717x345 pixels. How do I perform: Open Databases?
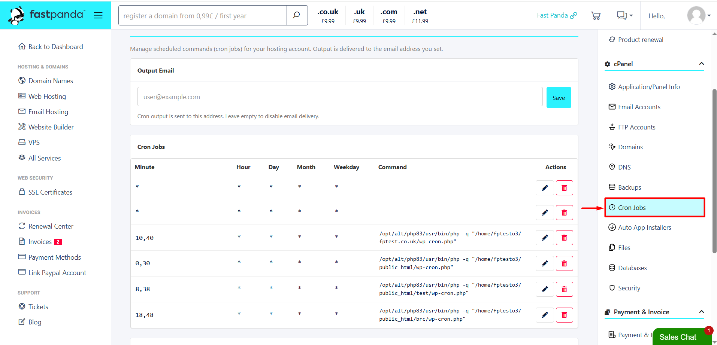(628, 268)
